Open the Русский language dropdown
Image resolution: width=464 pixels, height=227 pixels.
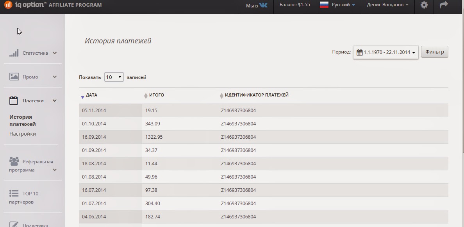[343, 5]
